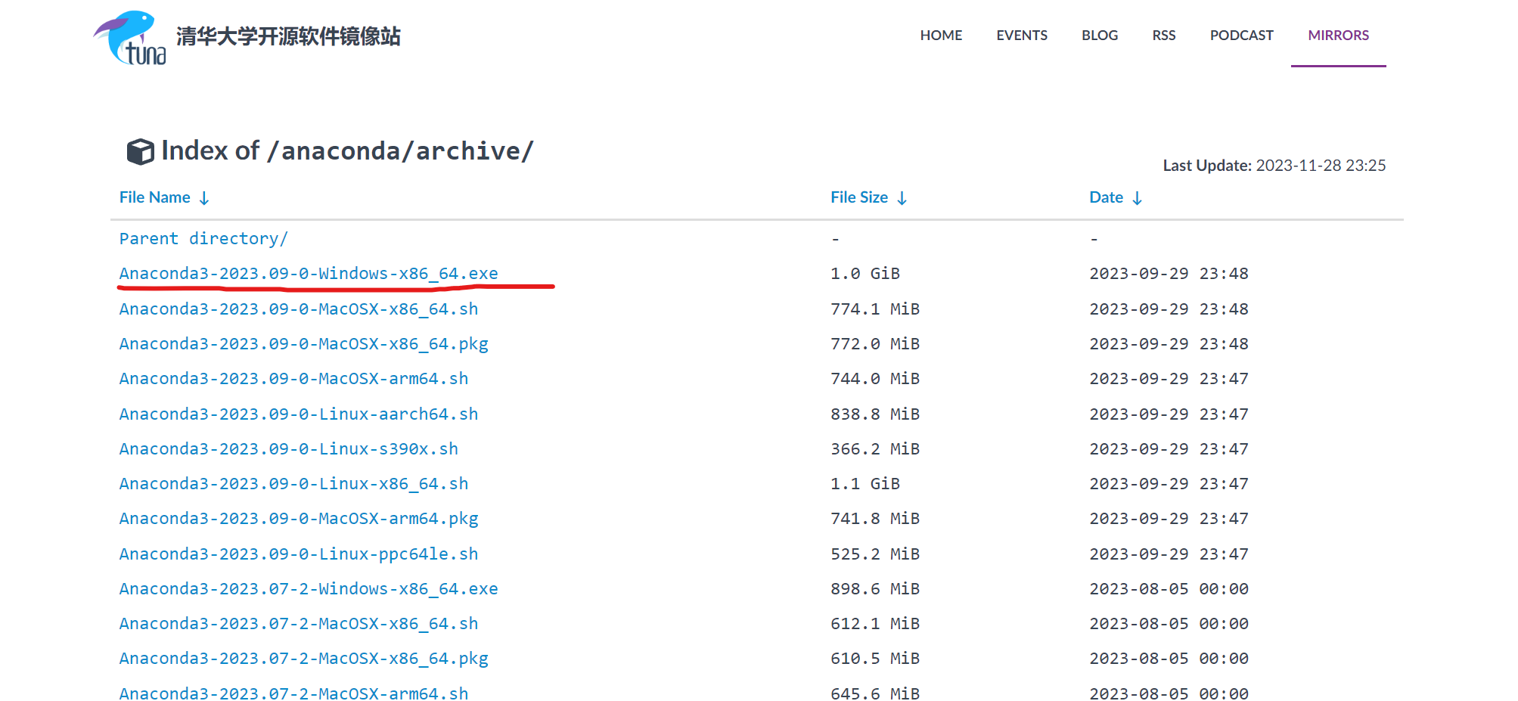Download Anaconda3-2023.07-2-MacOSX-arm64.sh
Viewport: 1518px width, 701px height.
pos(294,694)
